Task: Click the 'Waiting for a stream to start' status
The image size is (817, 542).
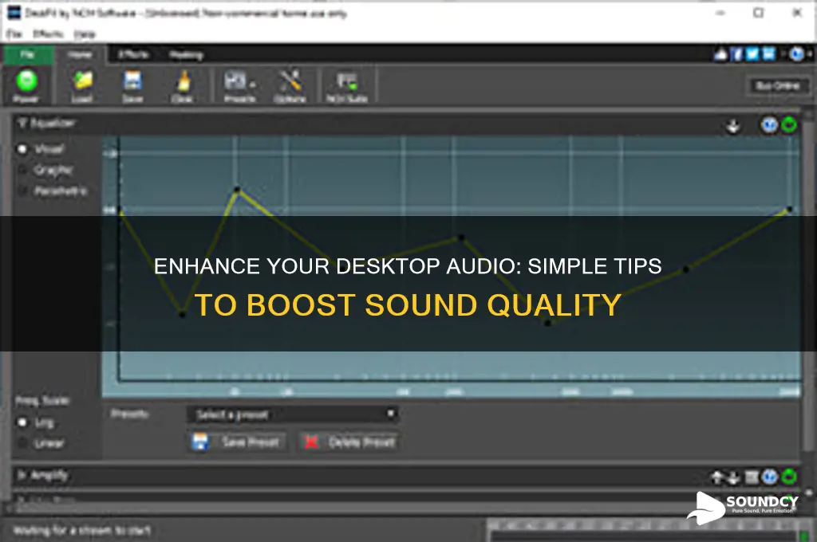Action: (82, 531)
